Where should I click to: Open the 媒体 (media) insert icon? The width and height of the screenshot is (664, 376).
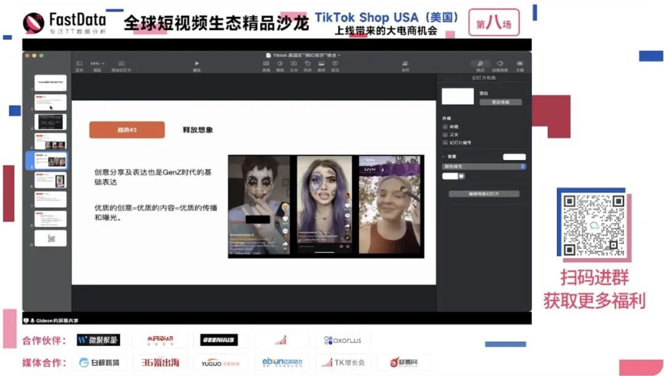coord(321,63)
